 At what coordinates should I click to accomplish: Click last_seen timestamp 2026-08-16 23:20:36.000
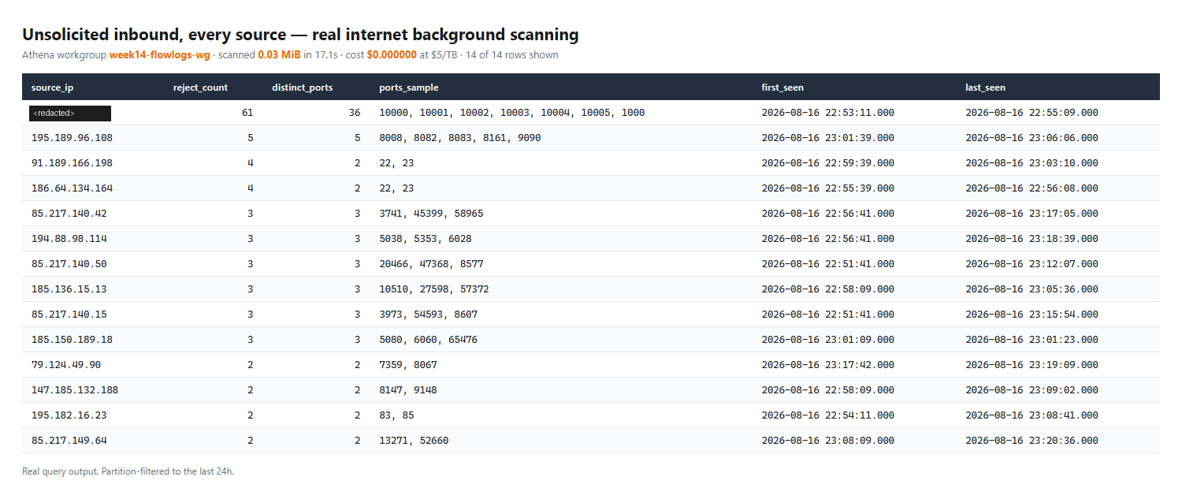[1032, 441]
